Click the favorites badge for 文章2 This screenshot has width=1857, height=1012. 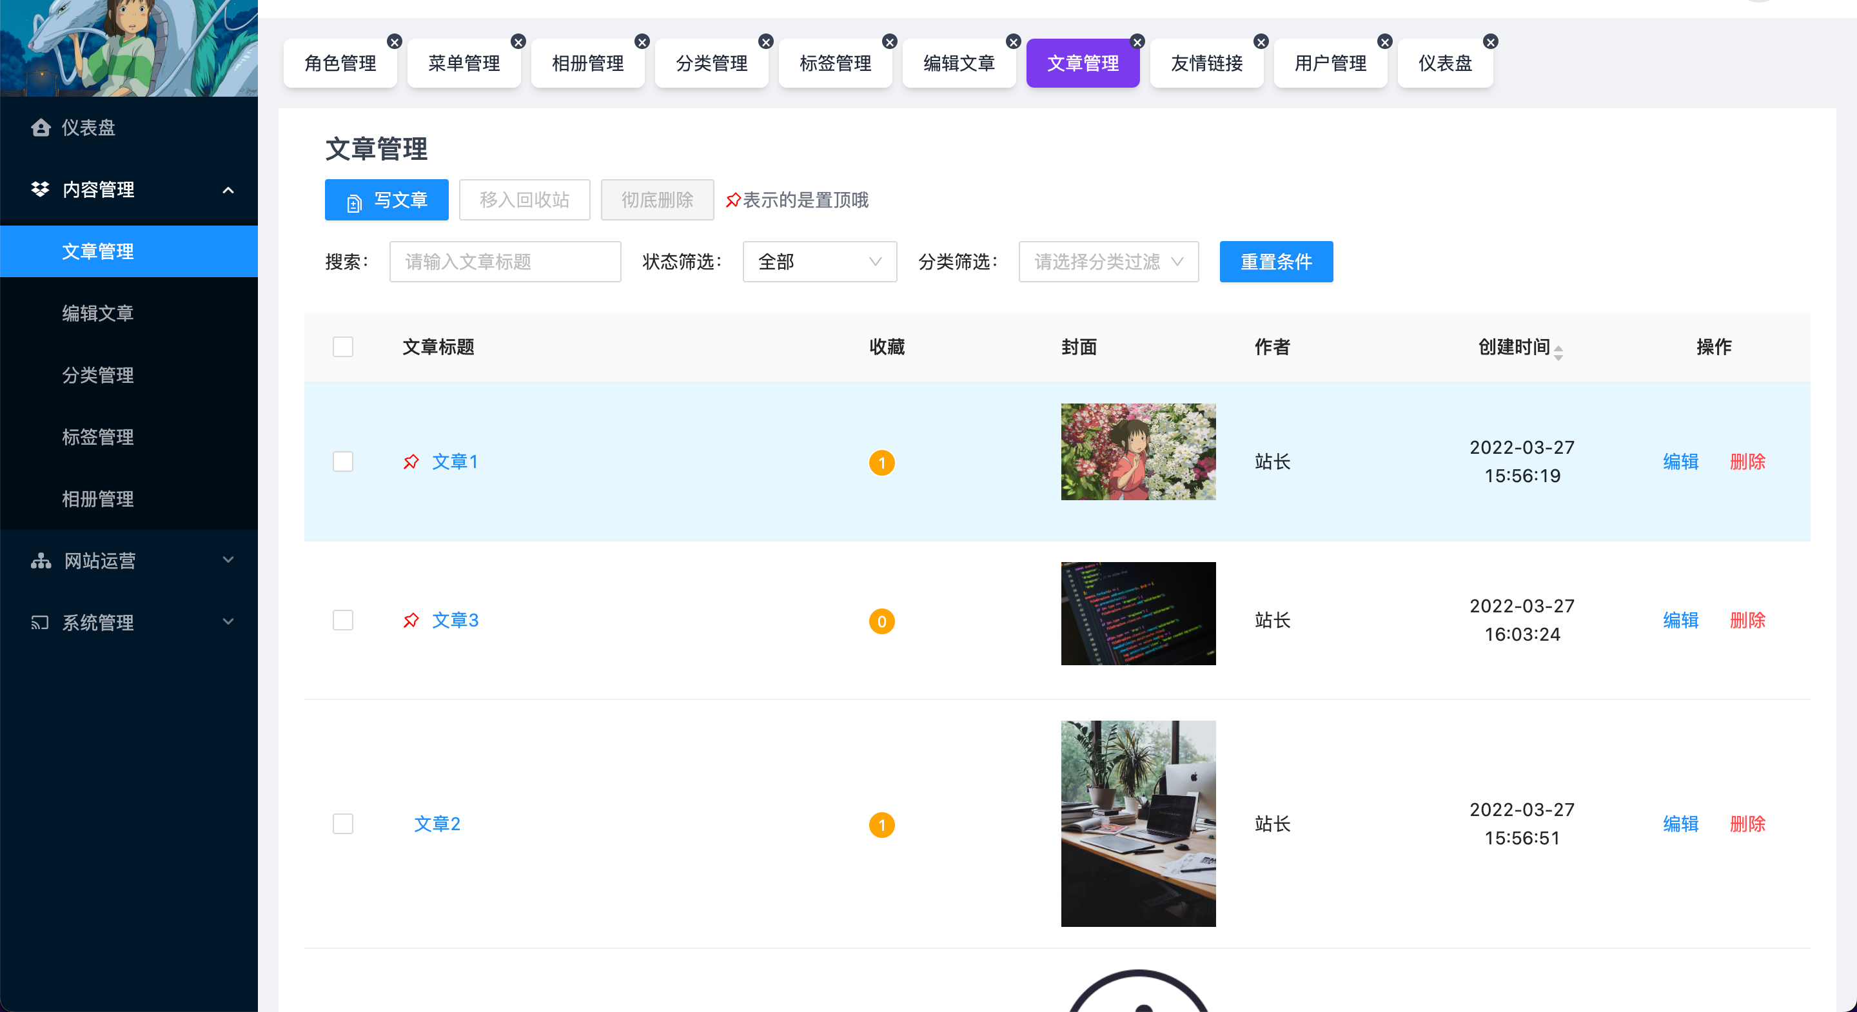click(881, 824)
